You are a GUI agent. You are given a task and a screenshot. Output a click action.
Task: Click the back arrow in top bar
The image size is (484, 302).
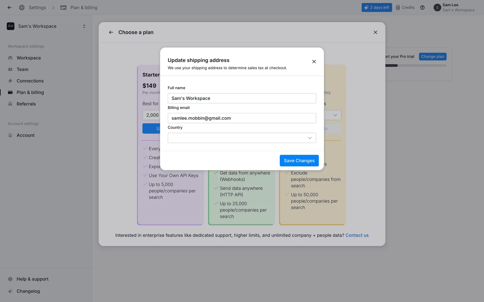tap(10, 8)
